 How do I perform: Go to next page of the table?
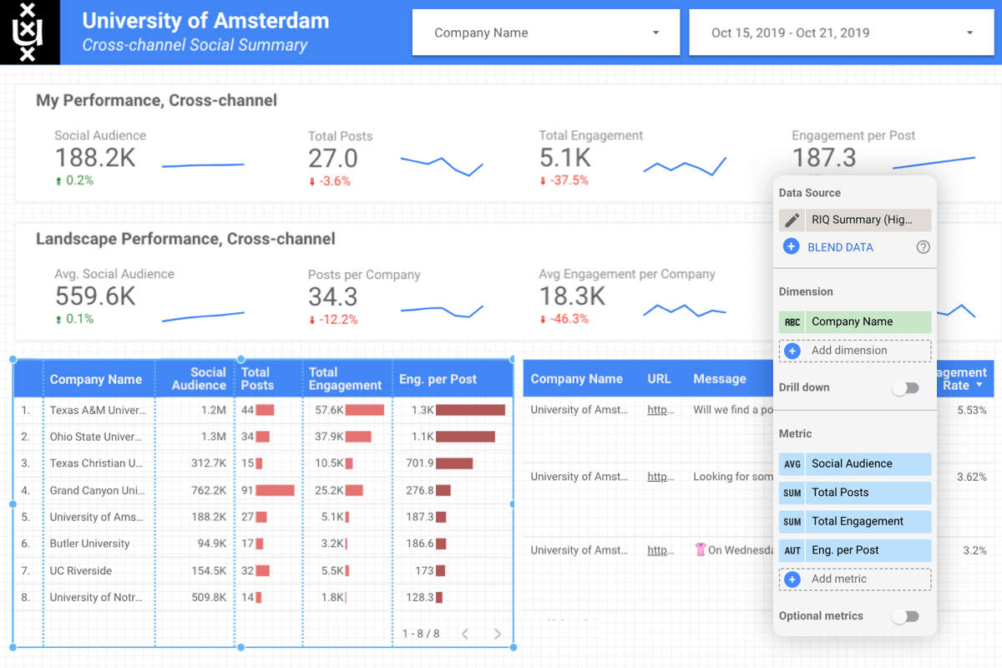(x=498, y=634)
